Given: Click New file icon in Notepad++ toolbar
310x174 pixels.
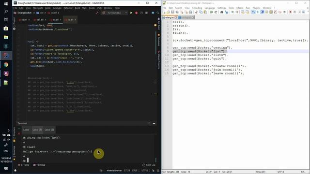Looking at the screenshot, I should pos(164,12).
